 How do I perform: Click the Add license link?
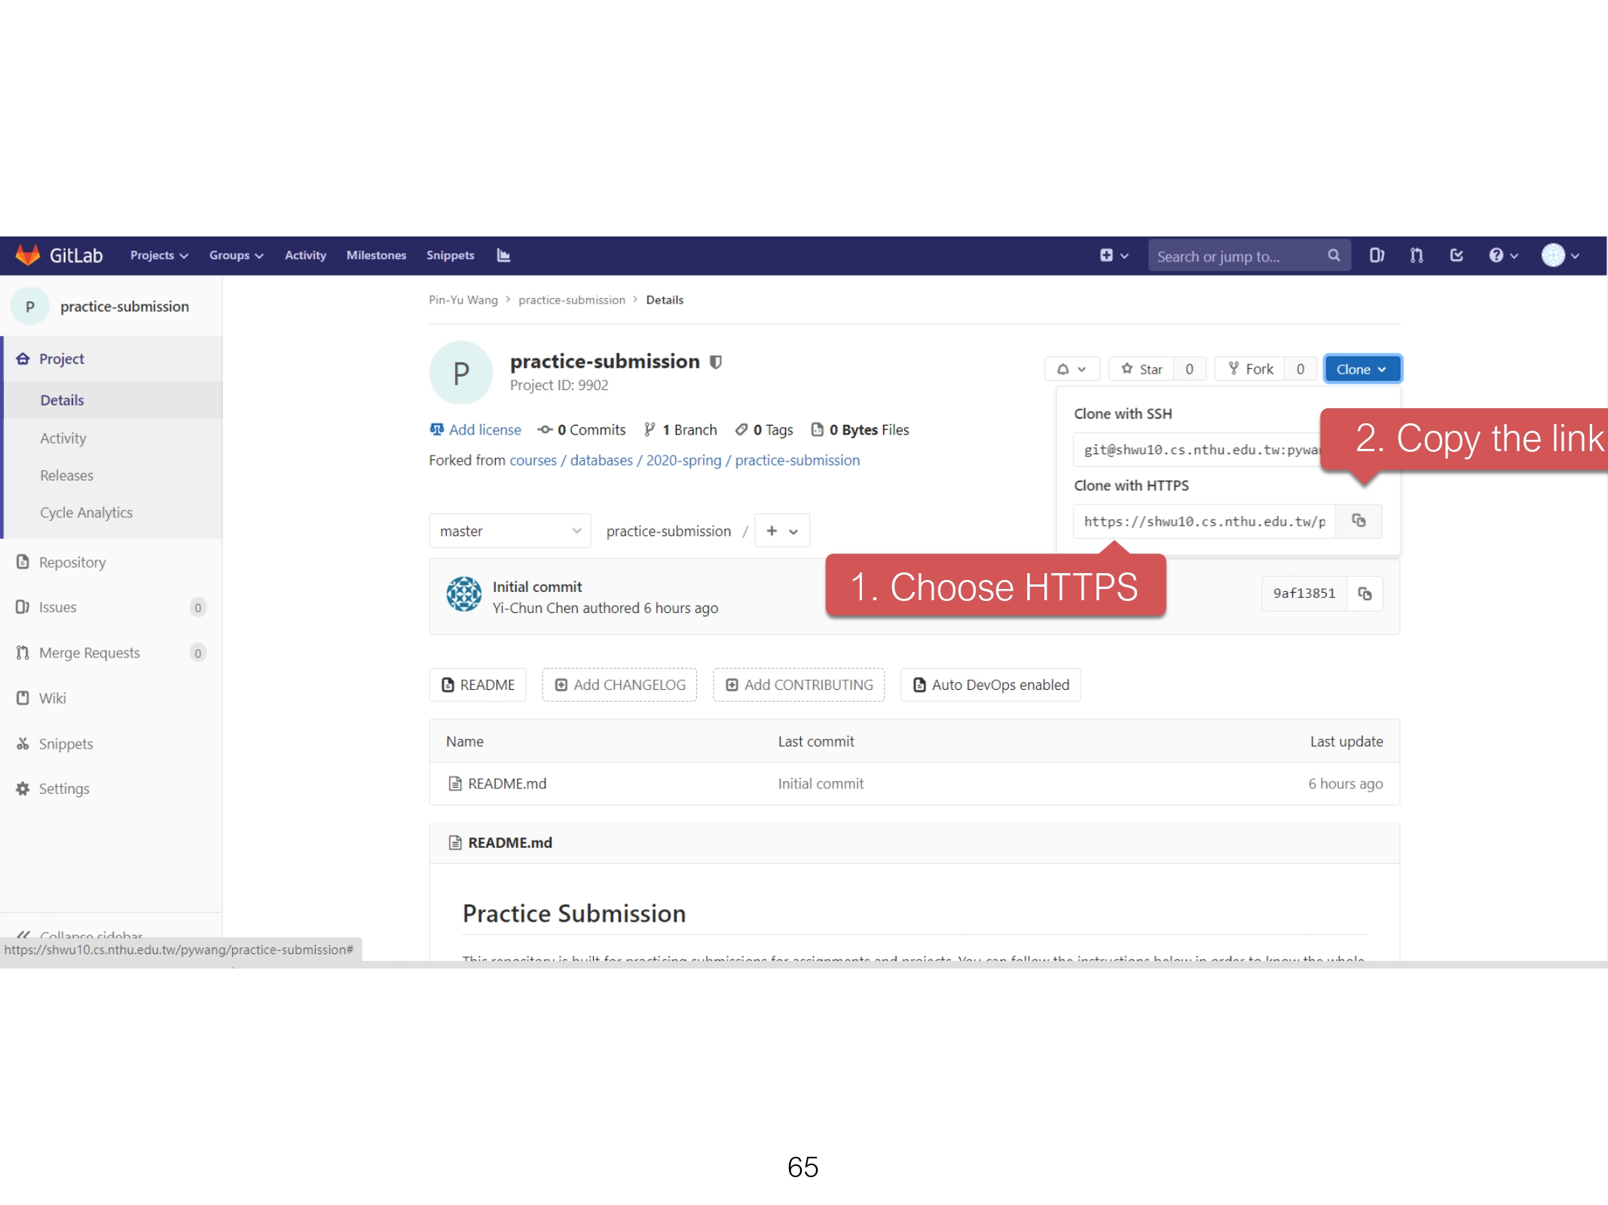485,430
